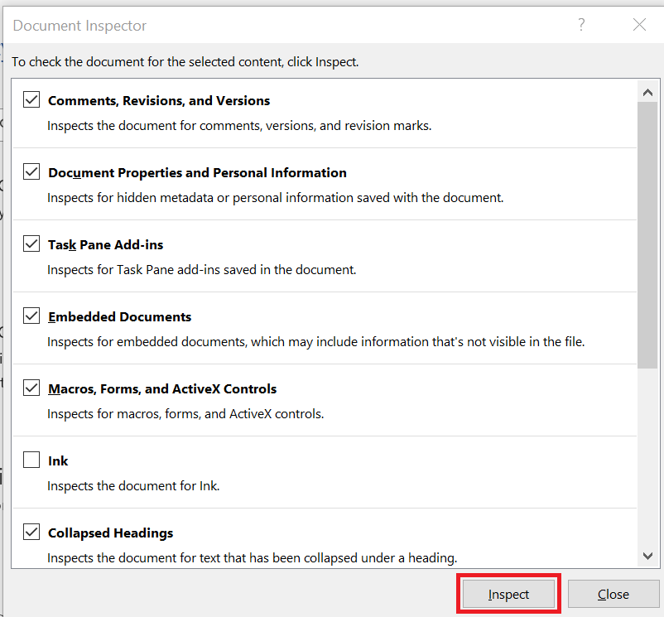This screenshot has height=617, width=664.
Task: Disable Macros, Forms, and ActiveX Controls checkbox
Action: pos(31,388)
